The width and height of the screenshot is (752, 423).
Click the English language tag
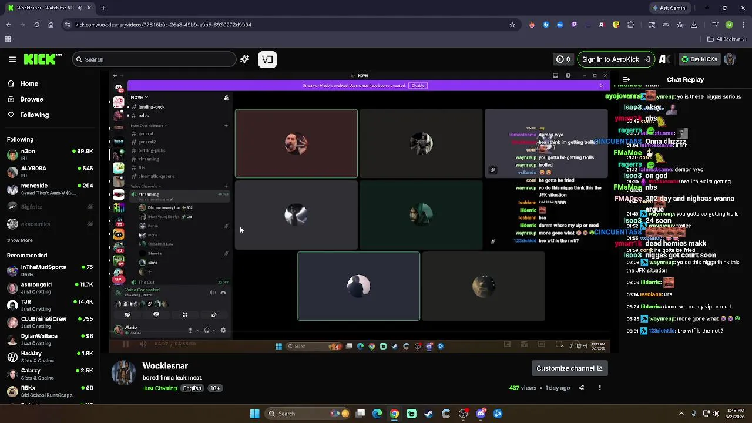click(x=192, y=388)
